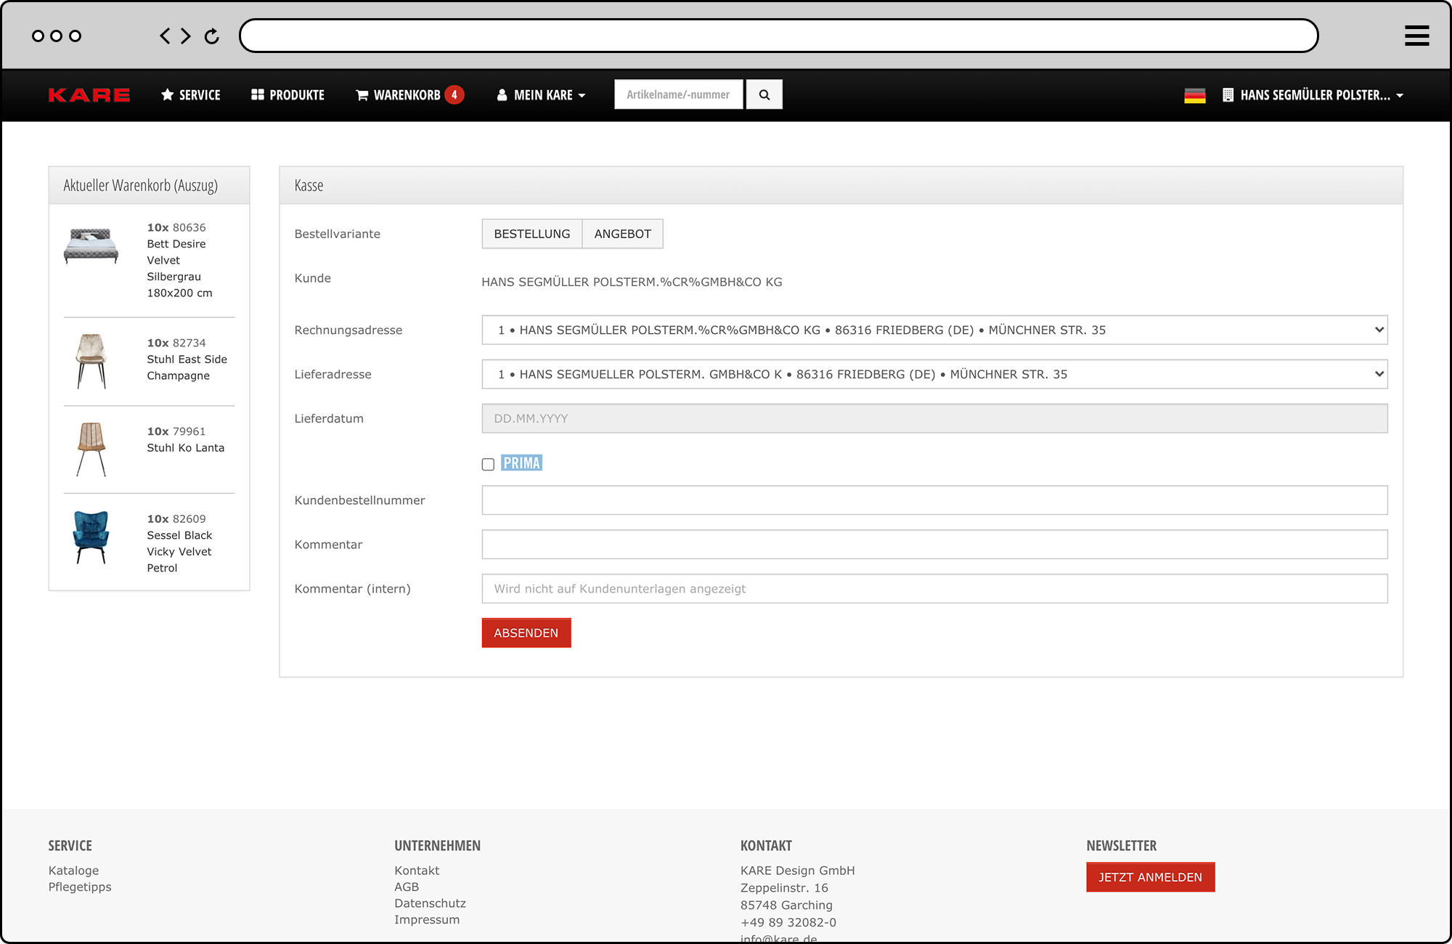Enable the PRIMA checkbox
This screenshot has height=944, width=1452.
click(488, 464)
